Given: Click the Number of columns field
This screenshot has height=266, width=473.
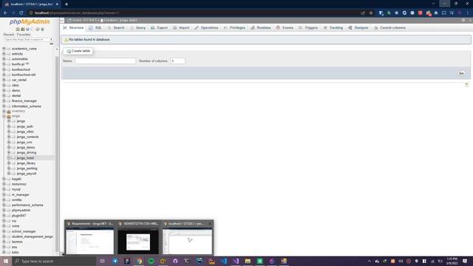Looking at the screenshot, I should click(177, 61).
